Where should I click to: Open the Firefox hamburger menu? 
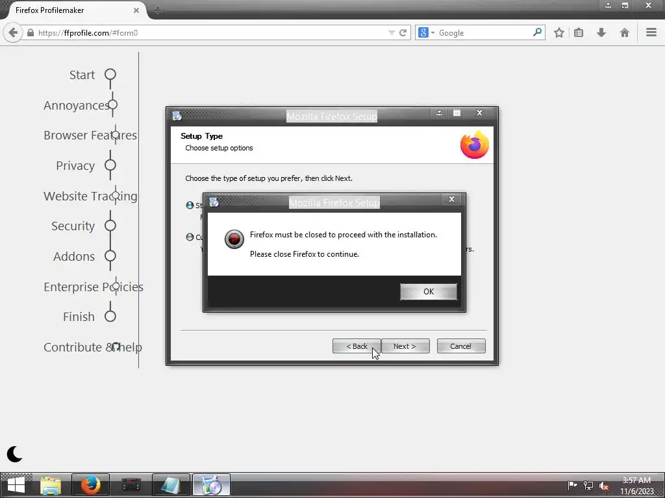[651, 32]
